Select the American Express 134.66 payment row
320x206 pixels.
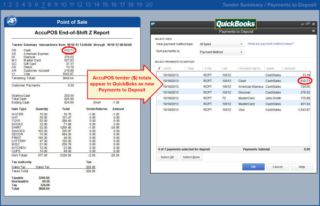(233, 87)
